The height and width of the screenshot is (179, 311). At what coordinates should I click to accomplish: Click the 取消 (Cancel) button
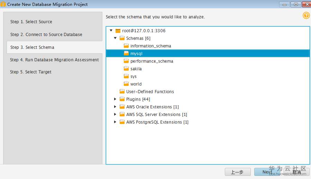click(297, 172)
